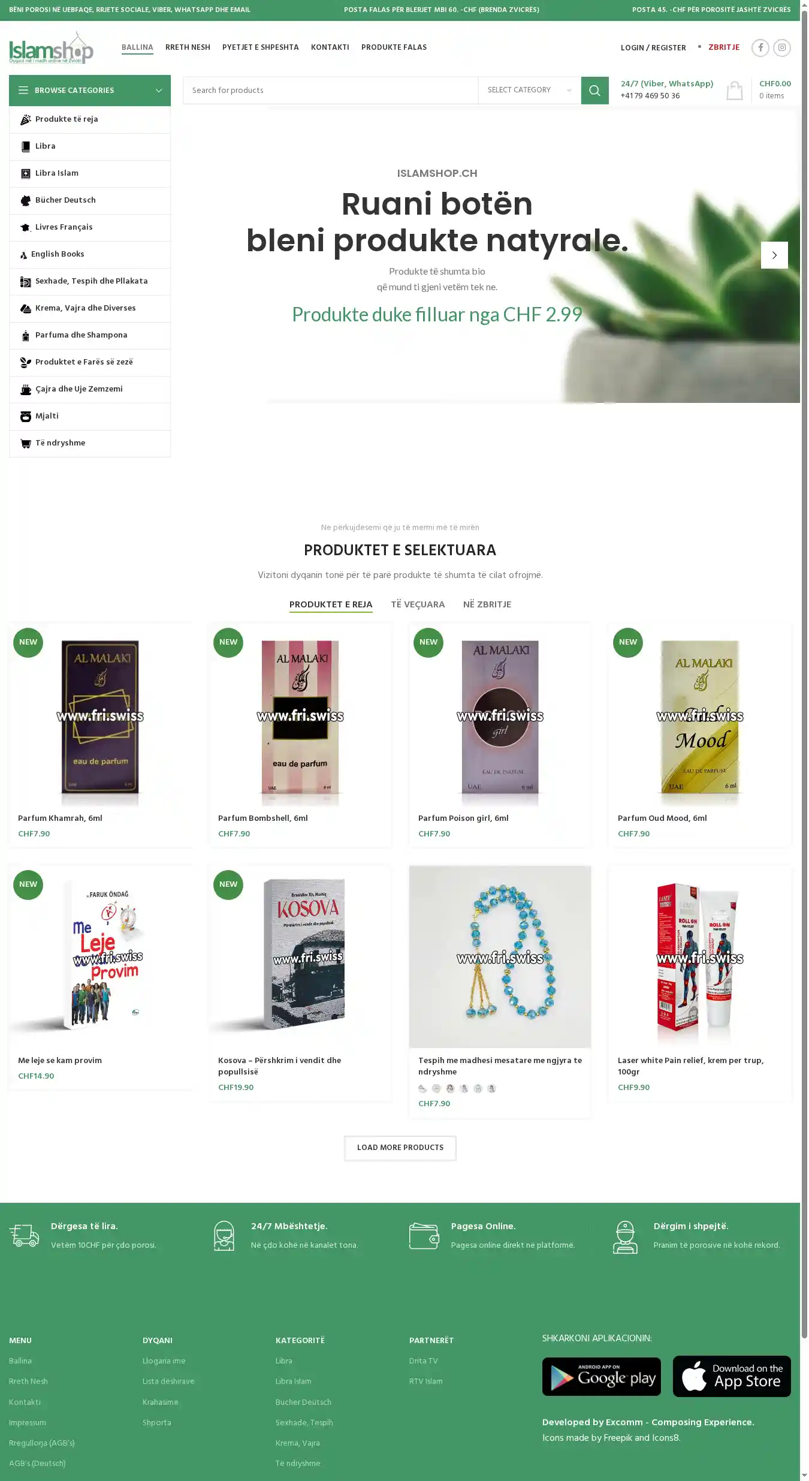809x1481 pixels.
Task: Open Google Play app badge
Action: pos(602,1377)
